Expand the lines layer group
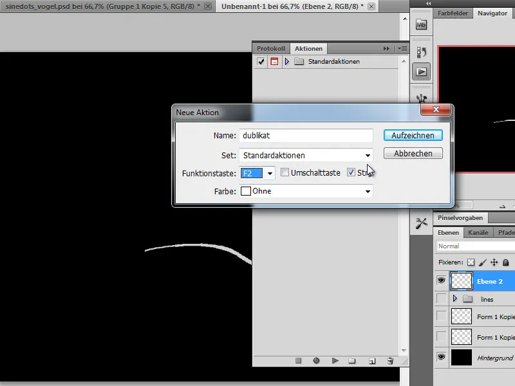515x386 pixels. pos(455,299)
